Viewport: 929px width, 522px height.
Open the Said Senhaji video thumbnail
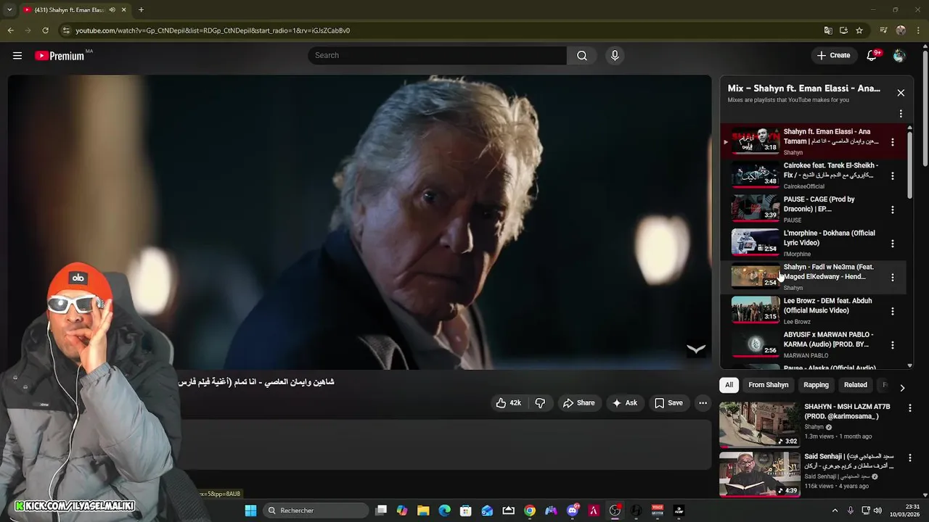coord(760,475)
